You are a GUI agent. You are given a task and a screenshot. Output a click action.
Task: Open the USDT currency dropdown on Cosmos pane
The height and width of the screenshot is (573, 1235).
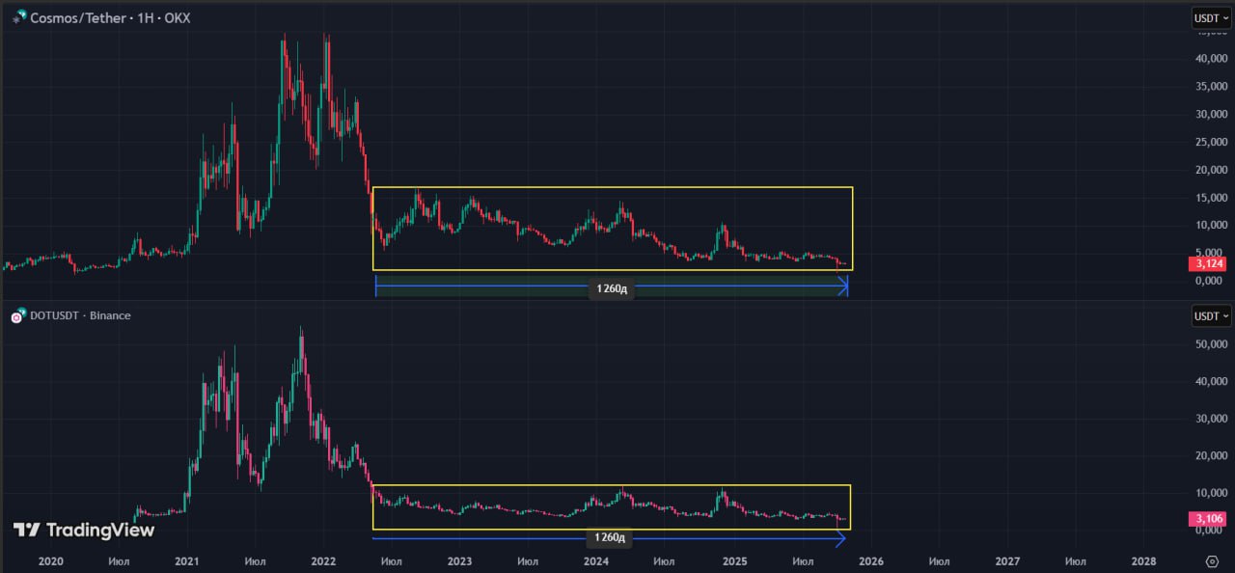(x=1211, y=17)
